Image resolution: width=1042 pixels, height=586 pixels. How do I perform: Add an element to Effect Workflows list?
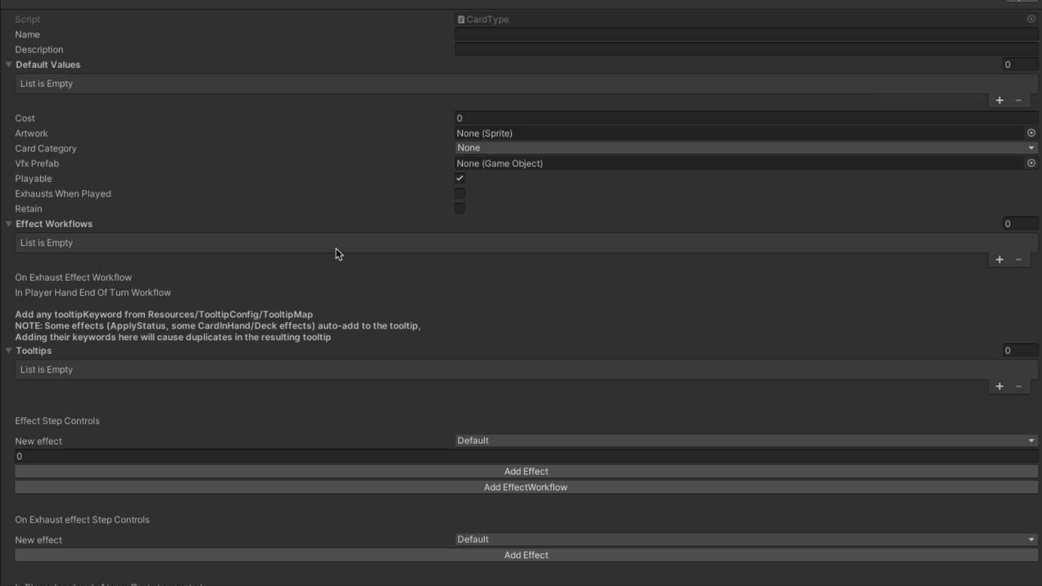999,259
